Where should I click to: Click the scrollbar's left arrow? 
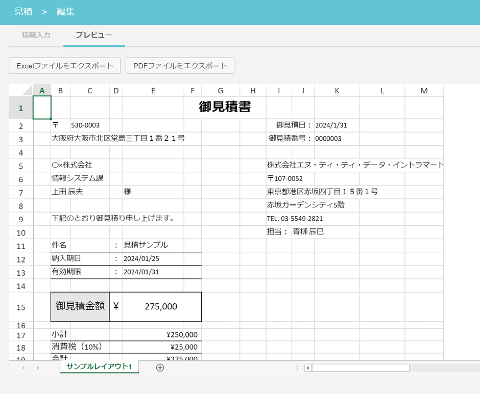click(x=307, y=367)
